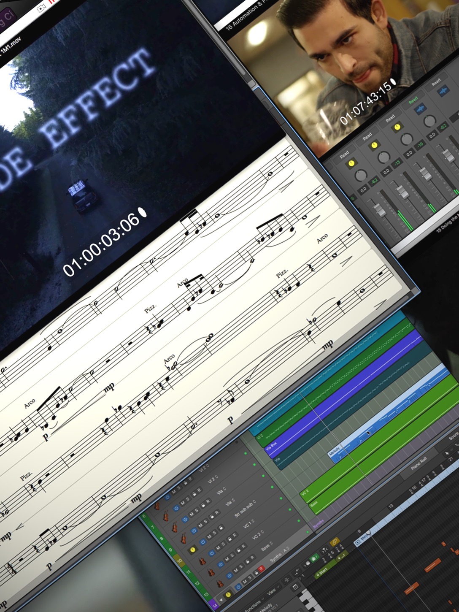Click the lock icon on Str sub sub track
The width and height of the screenshot is (459, 612).
point(221,528)
